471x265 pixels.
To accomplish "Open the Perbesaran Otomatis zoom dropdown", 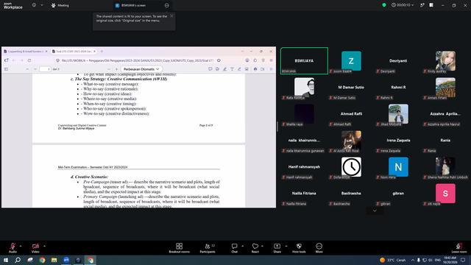I will click(x=141, y=69).
